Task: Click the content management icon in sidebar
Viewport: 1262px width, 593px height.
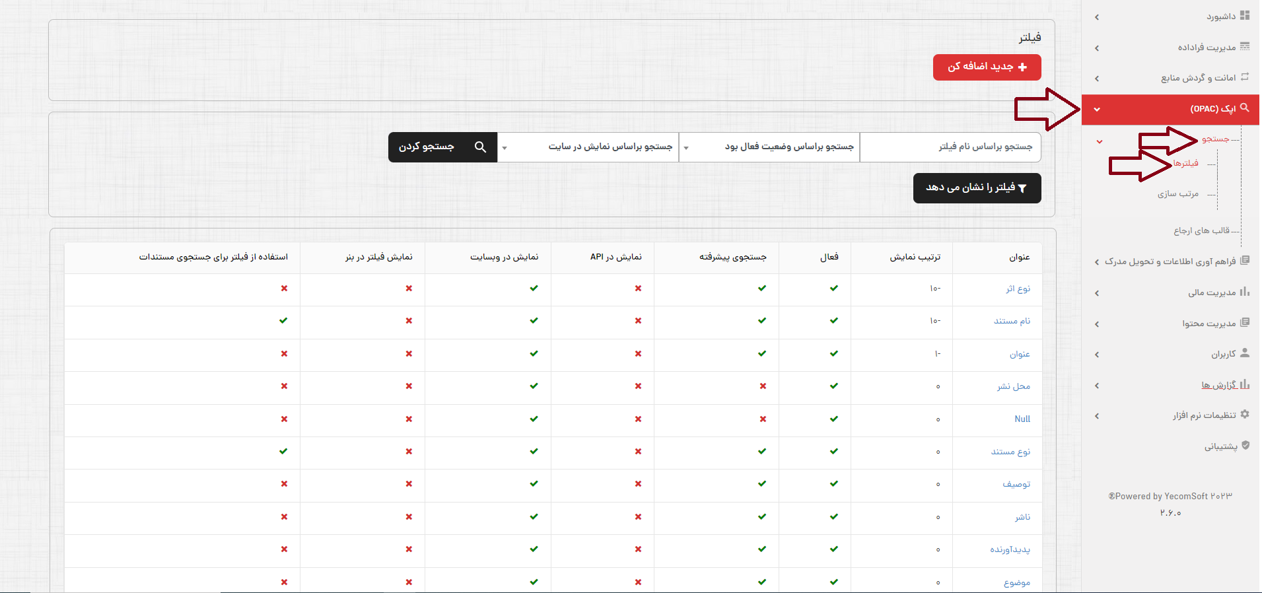Action: coord(1245,323)
